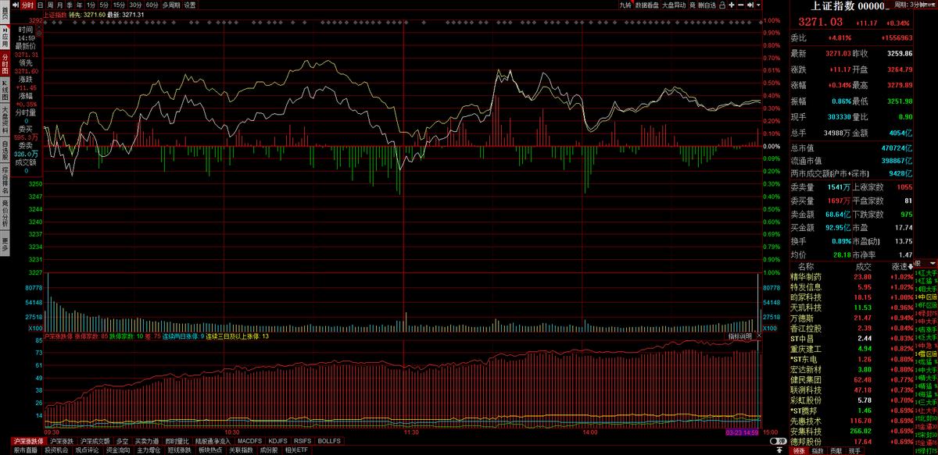
Task: Click 删自选 remove from watchlist
Action: click(707, 5)
